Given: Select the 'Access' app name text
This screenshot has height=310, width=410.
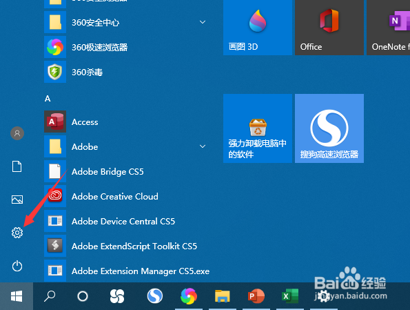Looking at the screenshot, I should point(85,122).
